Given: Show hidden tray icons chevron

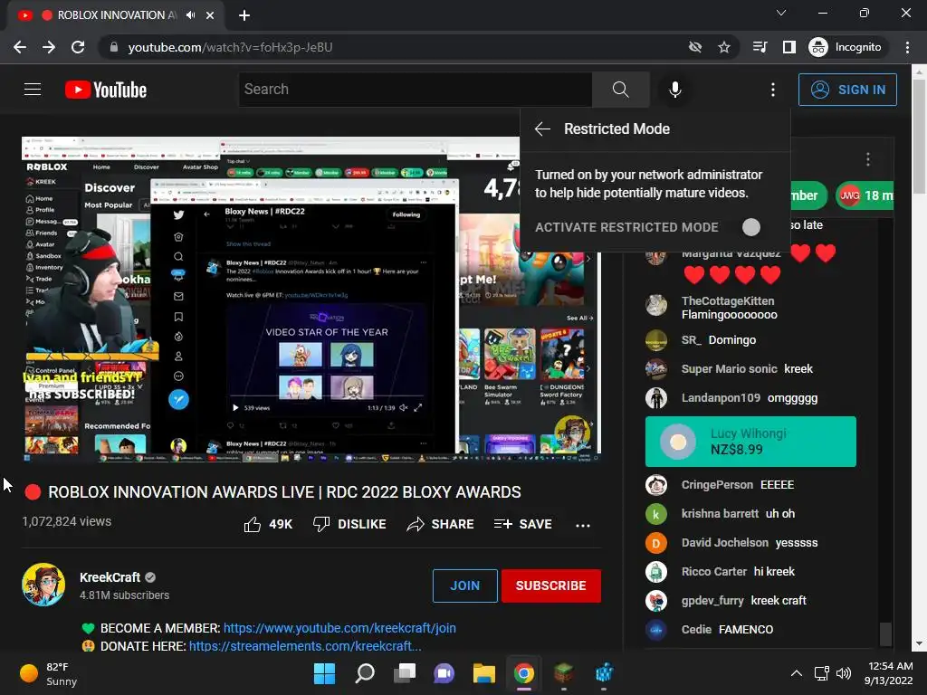Looking at the screenshot, I should tap(797, 673).
